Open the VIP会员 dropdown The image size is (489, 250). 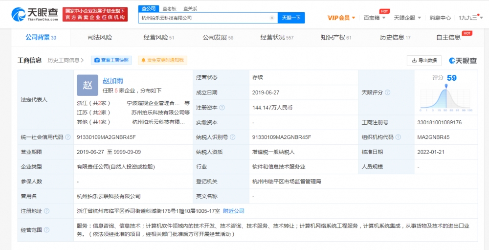click(341, 18)
